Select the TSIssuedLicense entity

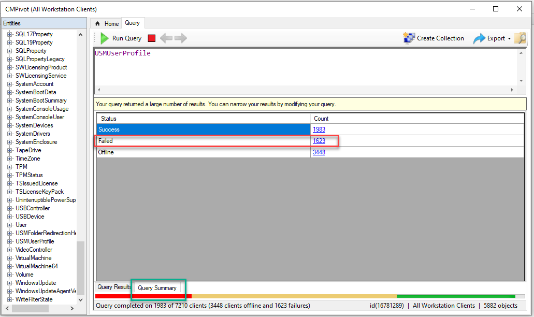[36, 183]
